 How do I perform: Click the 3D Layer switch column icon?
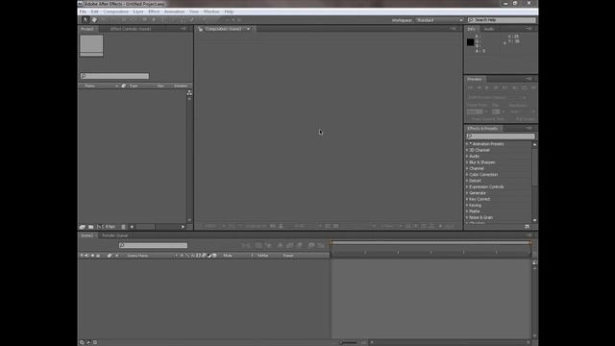pos(214,256)
